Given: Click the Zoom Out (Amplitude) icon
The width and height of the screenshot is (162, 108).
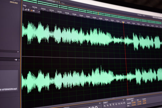Looking at the screenshot, I should 108,105.
